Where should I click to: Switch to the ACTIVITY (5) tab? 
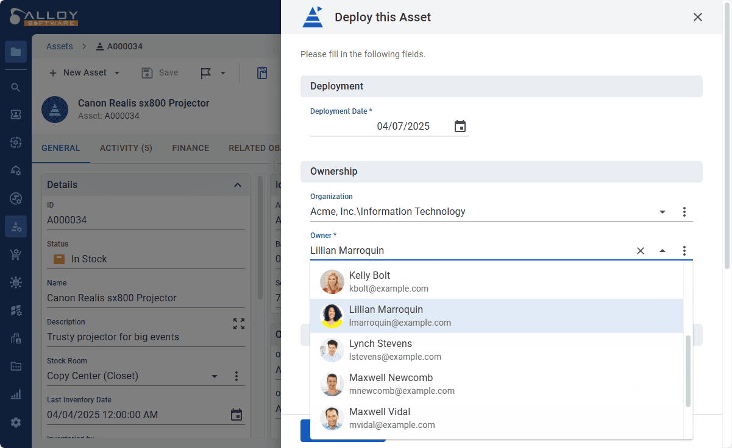coord(126,148)
